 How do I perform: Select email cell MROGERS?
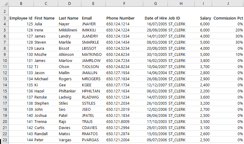click(x=94, y=79)
